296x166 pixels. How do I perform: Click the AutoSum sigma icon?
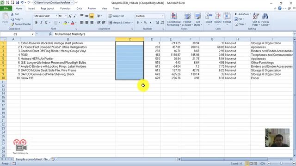tap(236, 14)
